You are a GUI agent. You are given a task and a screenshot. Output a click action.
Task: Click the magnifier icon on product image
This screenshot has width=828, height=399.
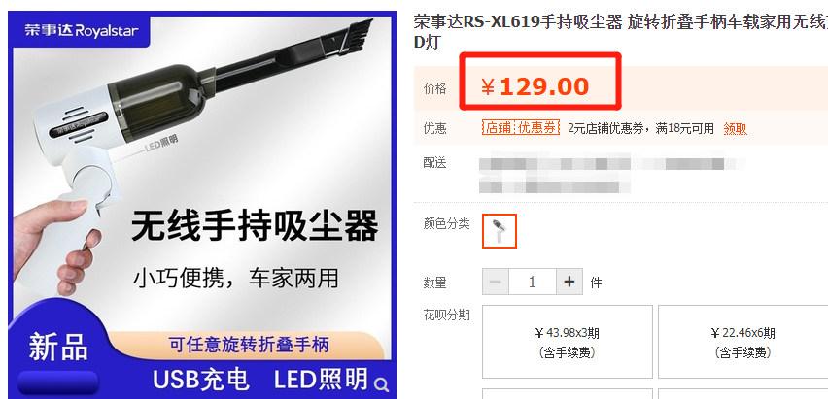click(381, 384)
